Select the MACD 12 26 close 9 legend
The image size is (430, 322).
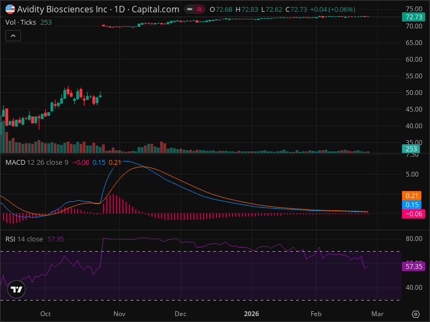tap(37, 163)
